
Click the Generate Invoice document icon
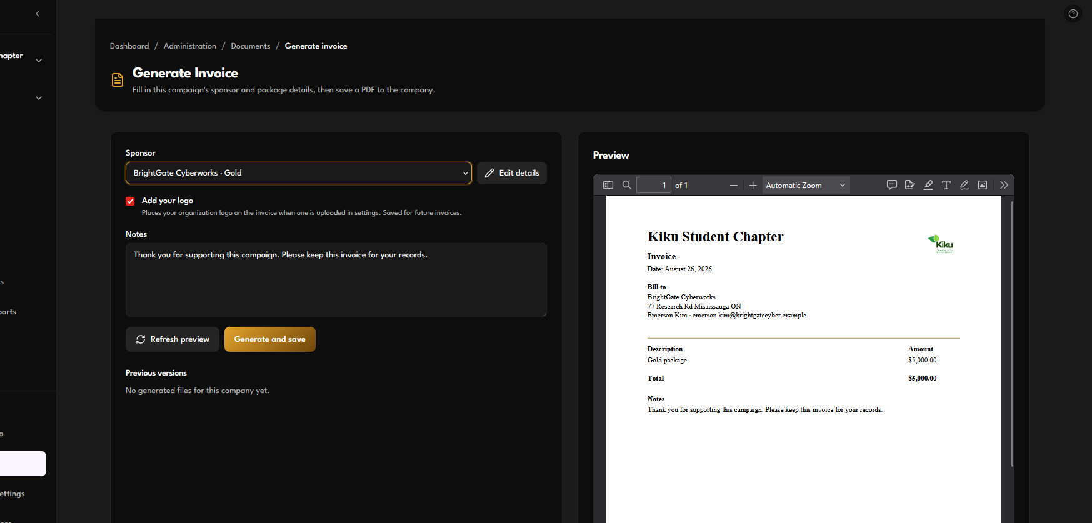(118, 80)
